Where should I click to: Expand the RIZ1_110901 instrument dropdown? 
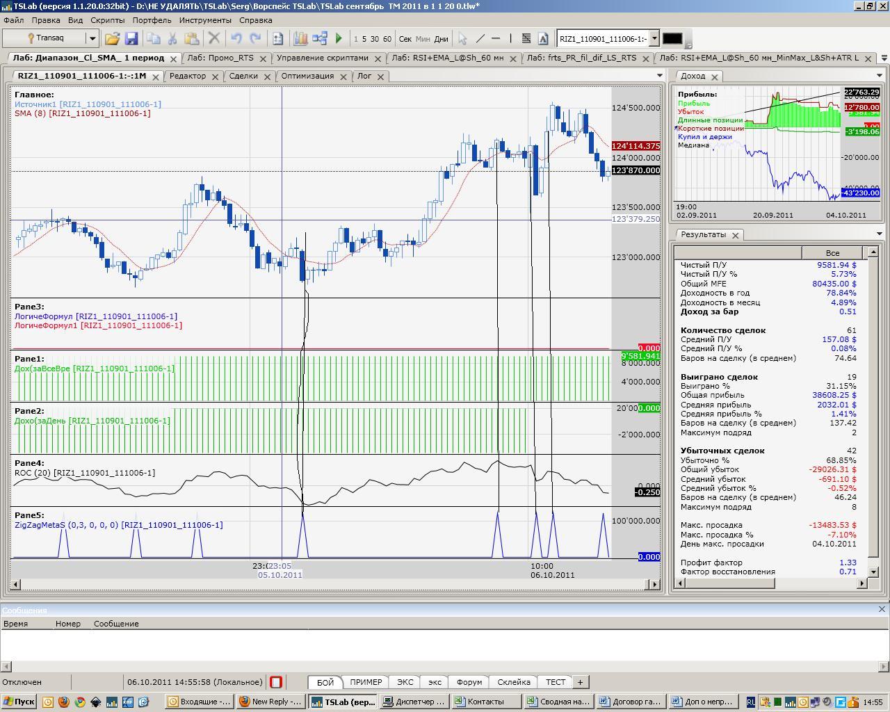click(x=654, y=39)
